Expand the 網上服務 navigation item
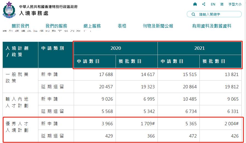This screenshot has height=143, width=246. pos(92,26)
